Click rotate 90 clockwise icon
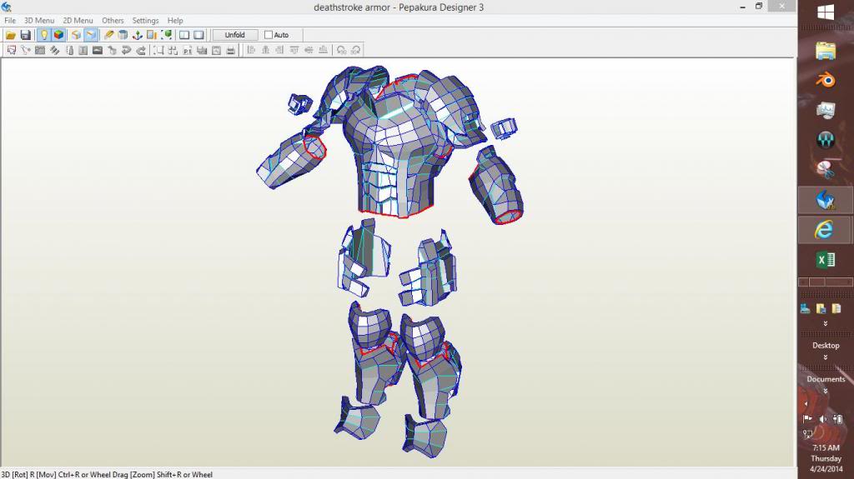Screen dimensions: 854x479 [x=355, y=50]
